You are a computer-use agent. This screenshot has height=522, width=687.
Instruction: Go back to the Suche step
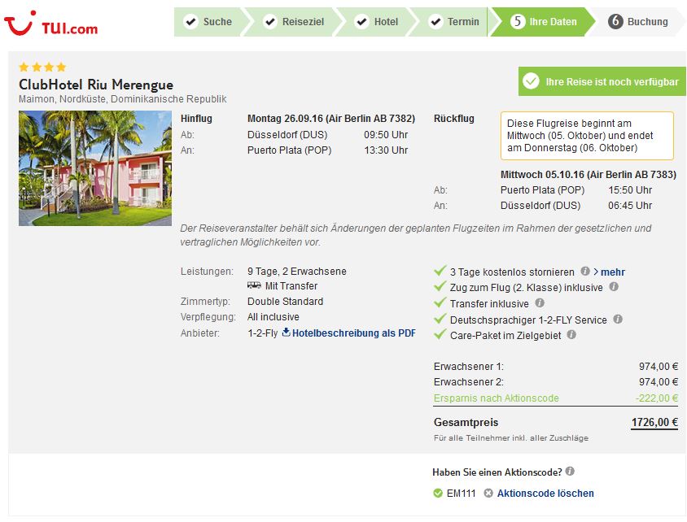point(208,22)
